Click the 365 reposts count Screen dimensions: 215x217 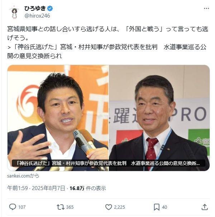(x=70, y=207)
